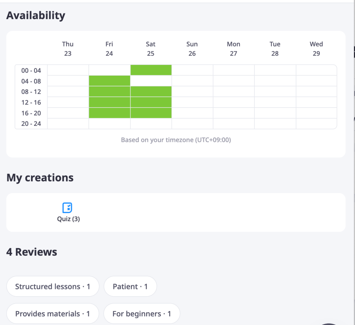Select the Saturday 08 - 12 available slot
This screenshot has width=355, height=325.
(x=151, y=92)
